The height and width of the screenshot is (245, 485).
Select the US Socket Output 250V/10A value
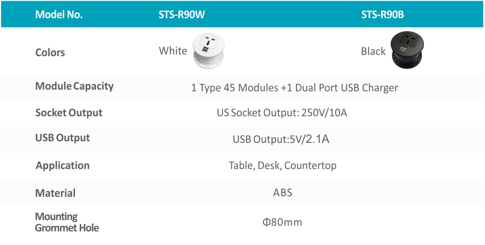282,113
